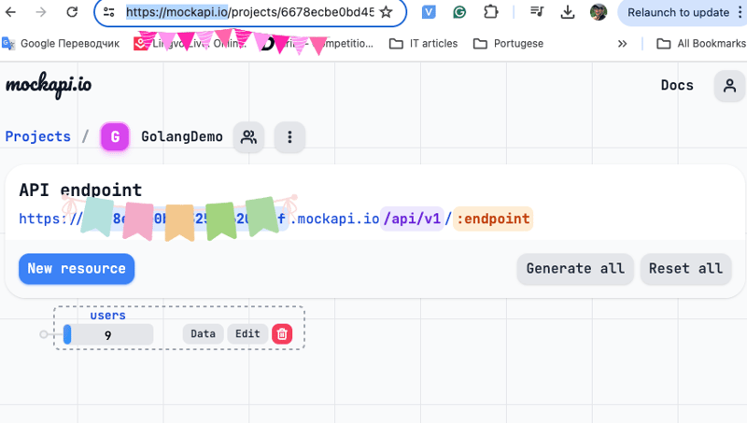The image size is (747, 423).
Task: Open IT articles bookmark folder
Action: (424, 43)
